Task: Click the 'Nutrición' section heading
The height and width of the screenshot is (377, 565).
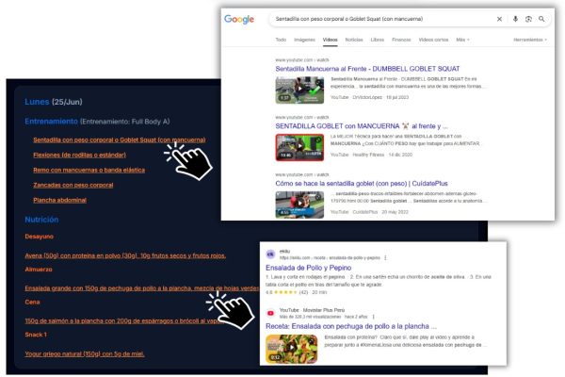Action: coord(41,220)
